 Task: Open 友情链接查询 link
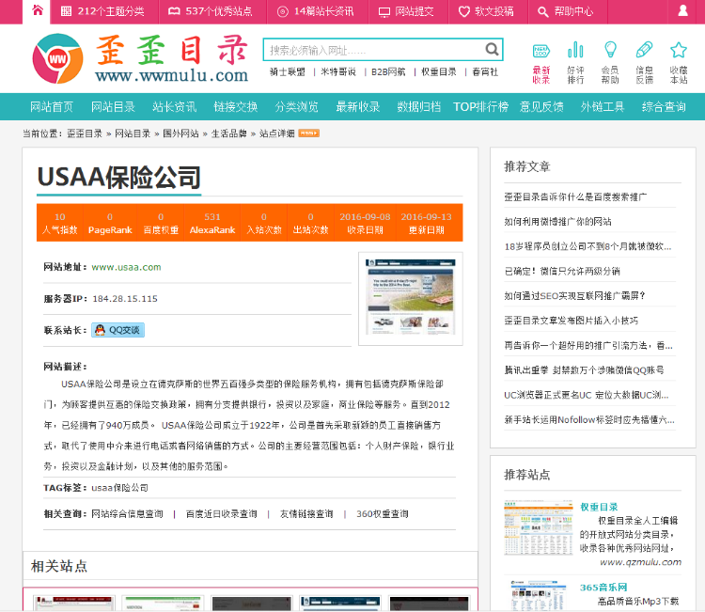(x=306, y=514)
